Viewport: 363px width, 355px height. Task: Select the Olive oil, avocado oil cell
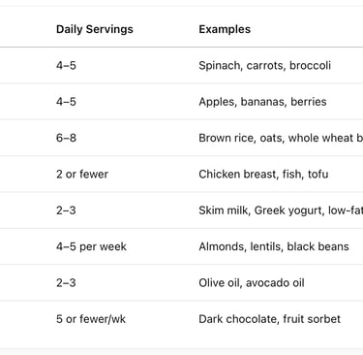pos(252,283)
